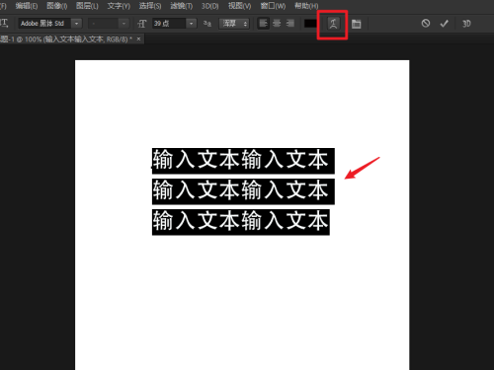Open the 编辑(E) menu
Viewport: 494px width, 370px height.
[27, 6]
